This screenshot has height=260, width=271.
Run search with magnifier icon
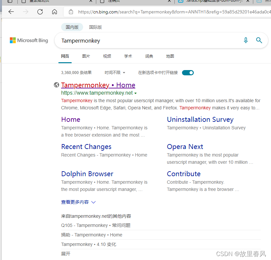[259, 40]
